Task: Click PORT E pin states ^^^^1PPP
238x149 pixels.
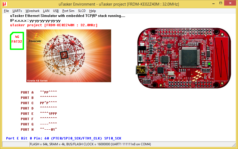Action: click(x=49, y=113)
